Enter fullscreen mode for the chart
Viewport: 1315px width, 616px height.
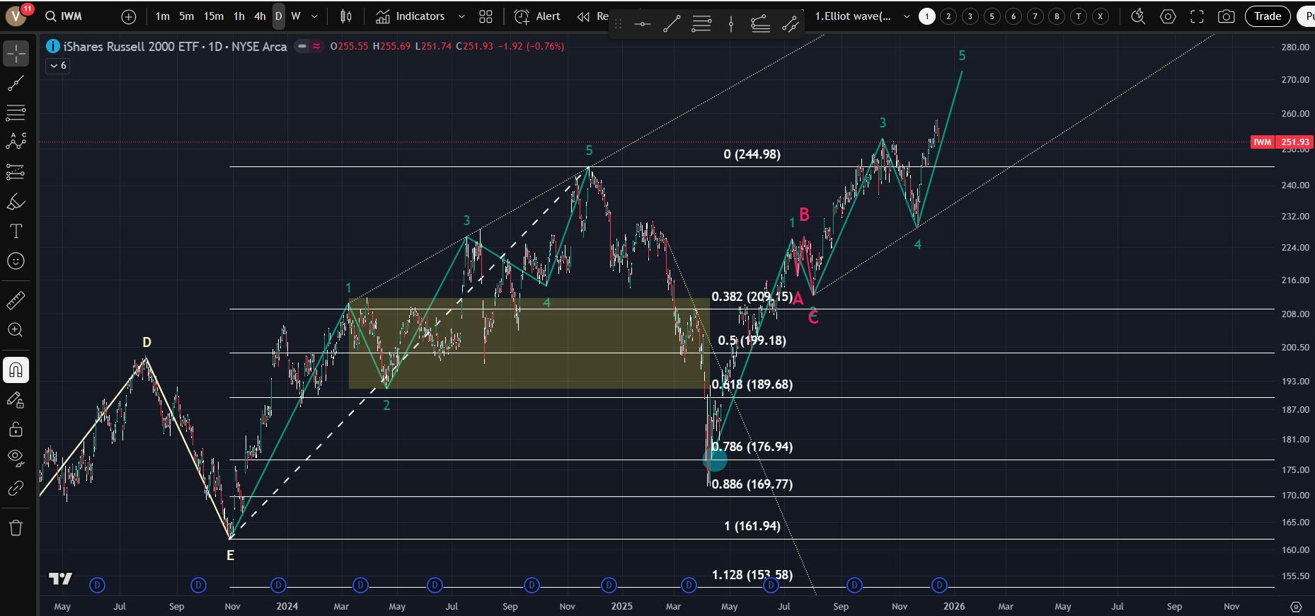(1197, 16)
